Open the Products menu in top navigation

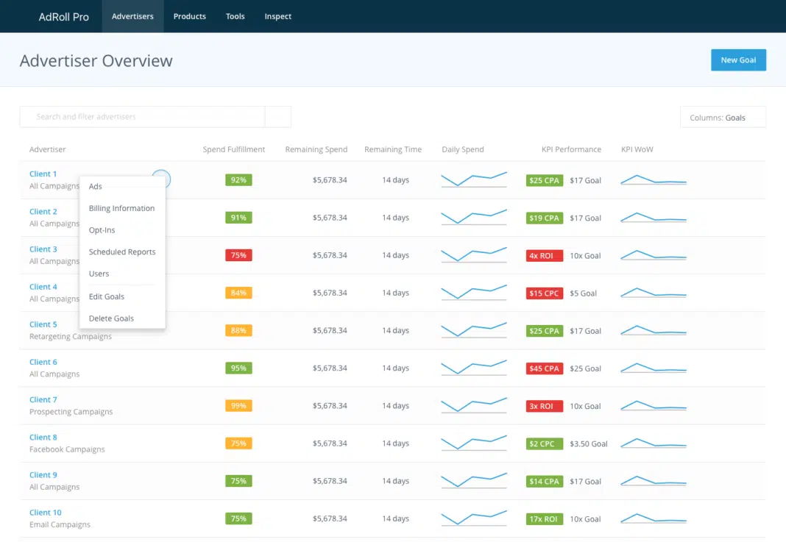190,16
